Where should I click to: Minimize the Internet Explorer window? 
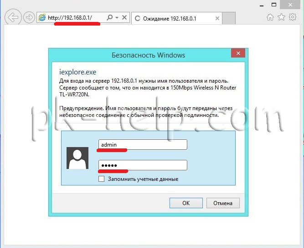click(x=262, y=5)
